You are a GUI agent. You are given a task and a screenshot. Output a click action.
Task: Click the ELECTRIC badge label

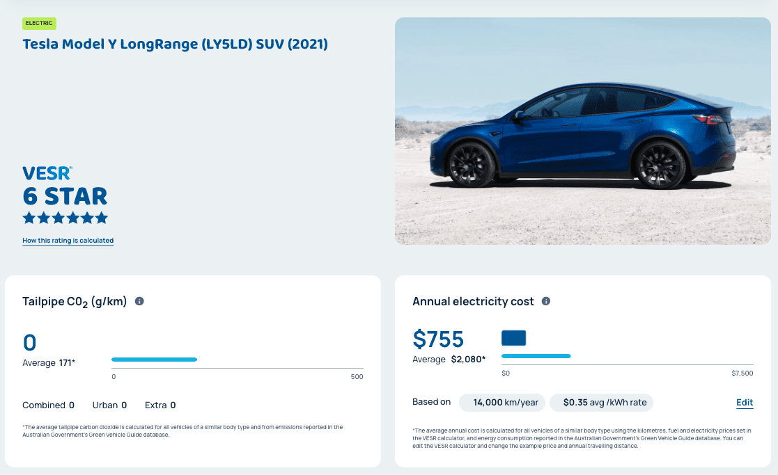click(x=39, y=23)
